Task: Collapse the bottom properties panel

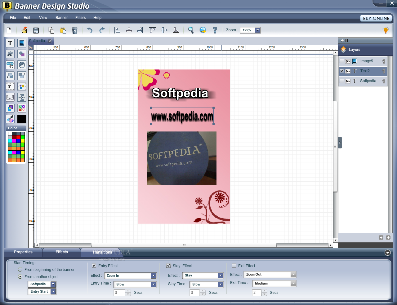Action: (x=388, y=253)
